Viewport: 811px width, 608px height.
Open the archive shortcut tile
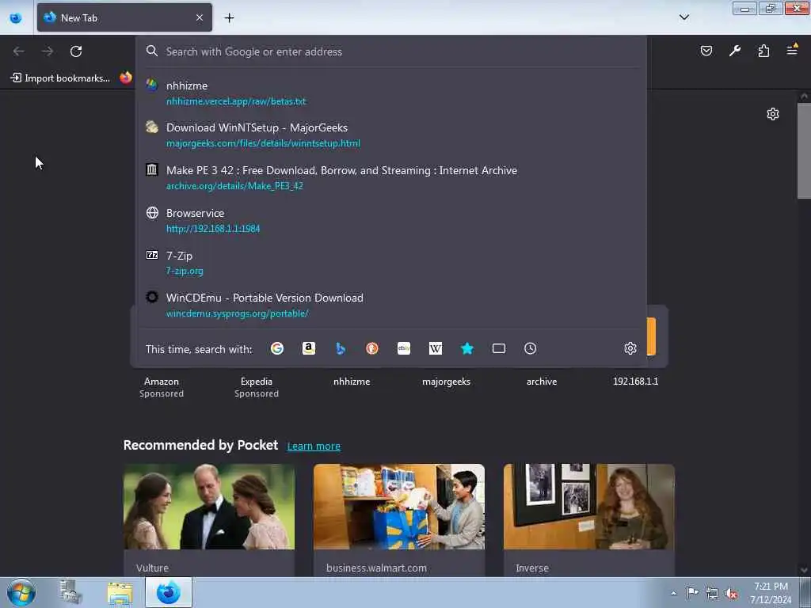tap(542, 382)
